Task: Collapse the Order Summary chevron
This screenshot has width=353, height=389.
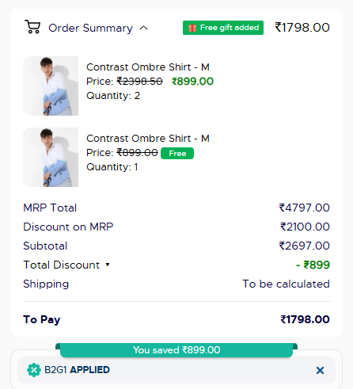Action: tap(143, 28)
